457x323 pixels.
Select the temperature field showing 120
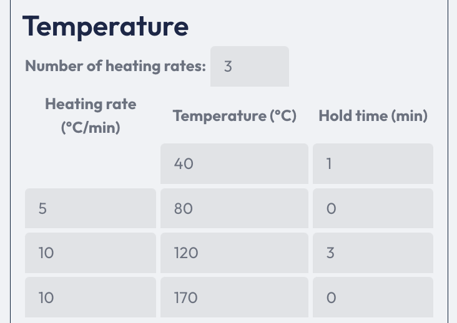point(234,253)
